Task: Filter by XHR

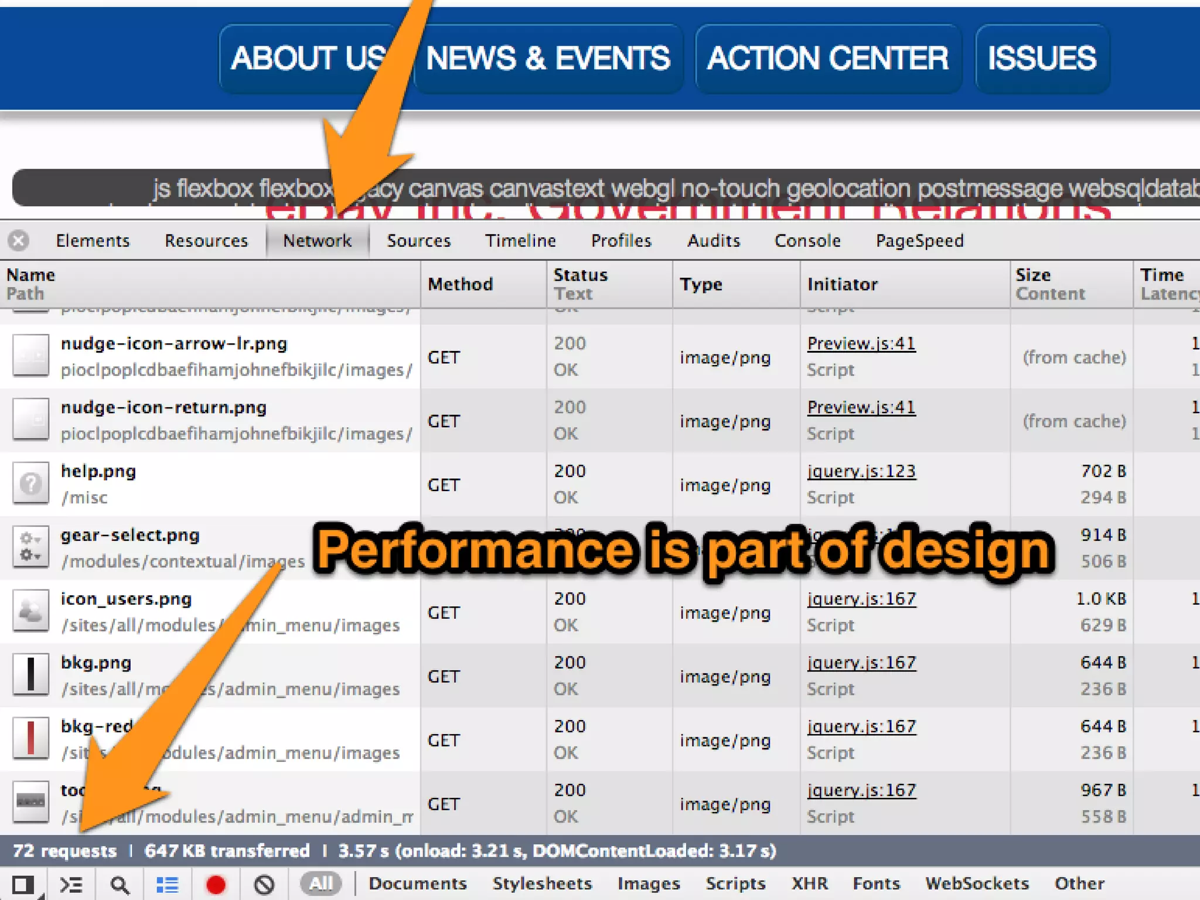Action: (x=810, y=884)
